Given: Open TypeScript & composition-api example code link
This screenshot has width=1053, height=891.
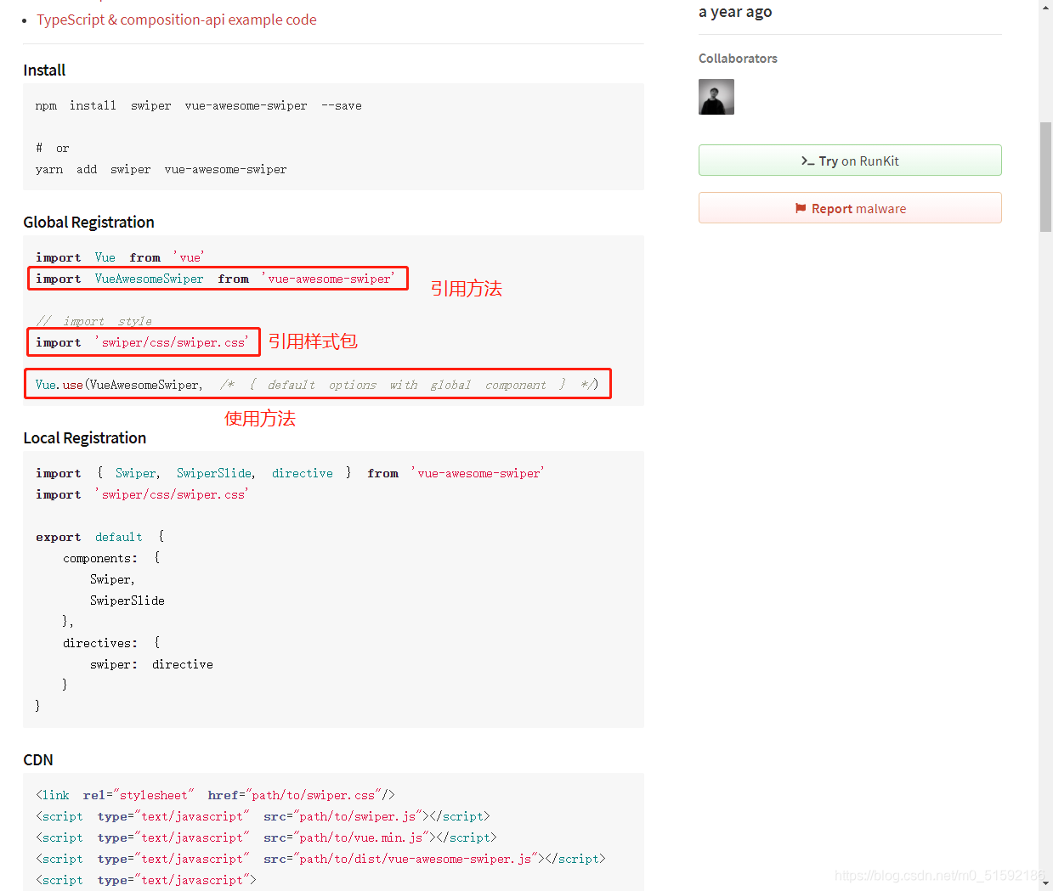Looking at the screenshot, I should (177, 20).
